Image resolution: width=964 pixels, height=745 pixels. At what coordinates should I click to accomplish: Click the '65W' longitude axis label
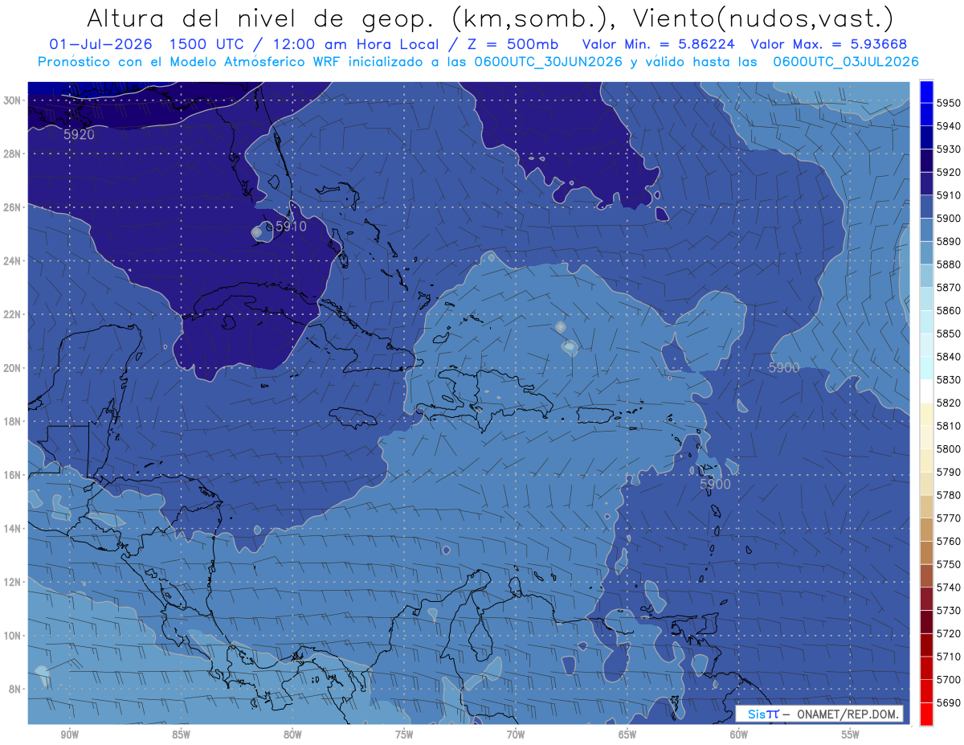(x=627, y=735)
